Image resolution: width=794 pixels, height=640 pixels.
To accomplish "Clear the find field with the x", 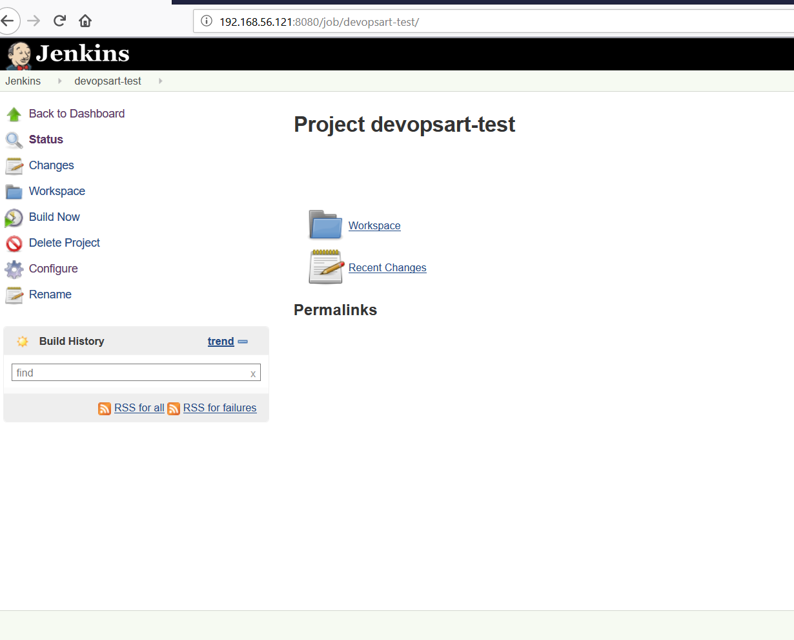I will point(252,373).
